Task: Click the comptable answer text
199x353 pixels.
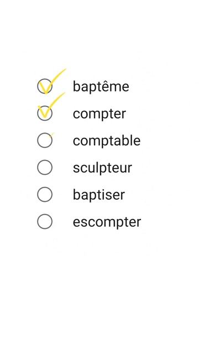Action: pyautogui.click(x=107, y=141)
